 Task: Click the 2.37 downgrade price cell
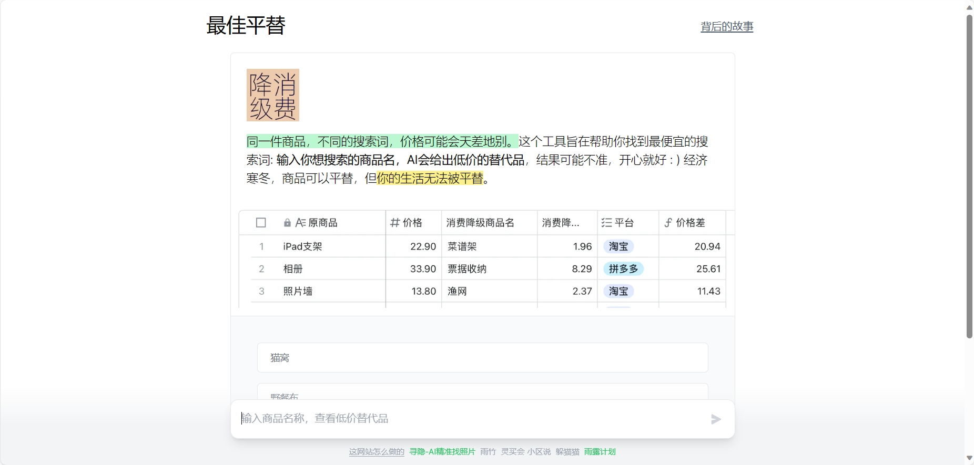[567, 291]
